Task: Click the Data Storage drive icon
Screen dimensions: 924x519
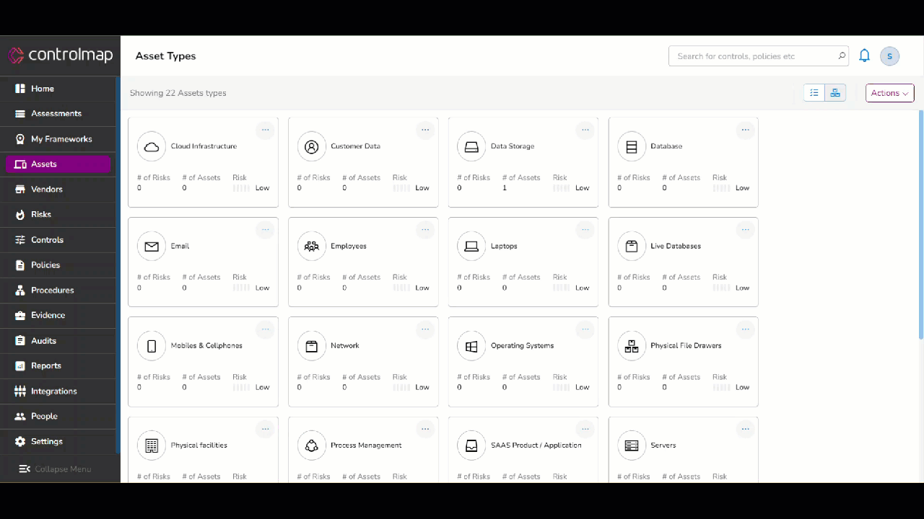Action: pyautogui.click(x=471, y=146)
